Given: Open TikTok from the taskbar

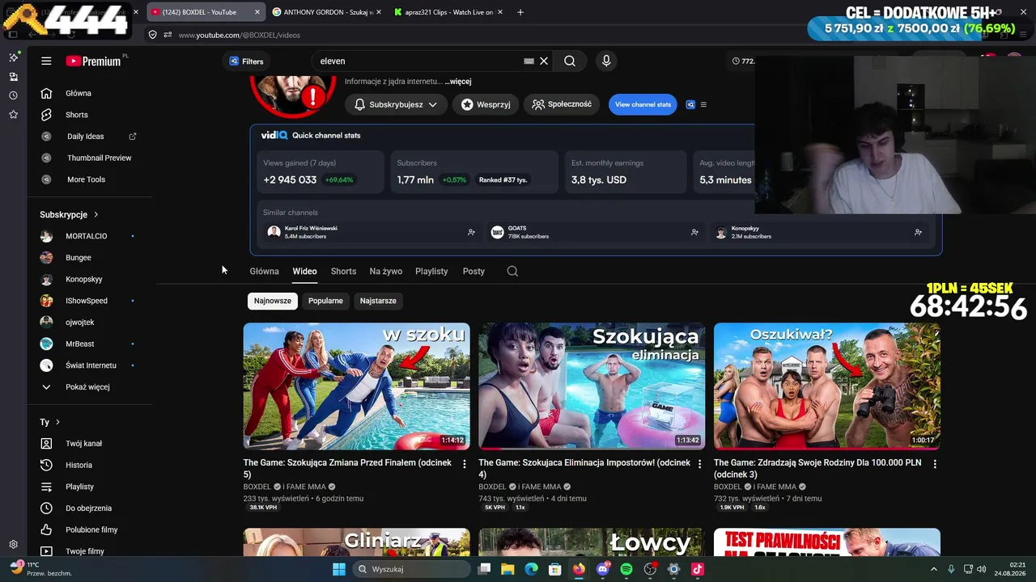Looking at the screenshot, I should tap(697, 569).
